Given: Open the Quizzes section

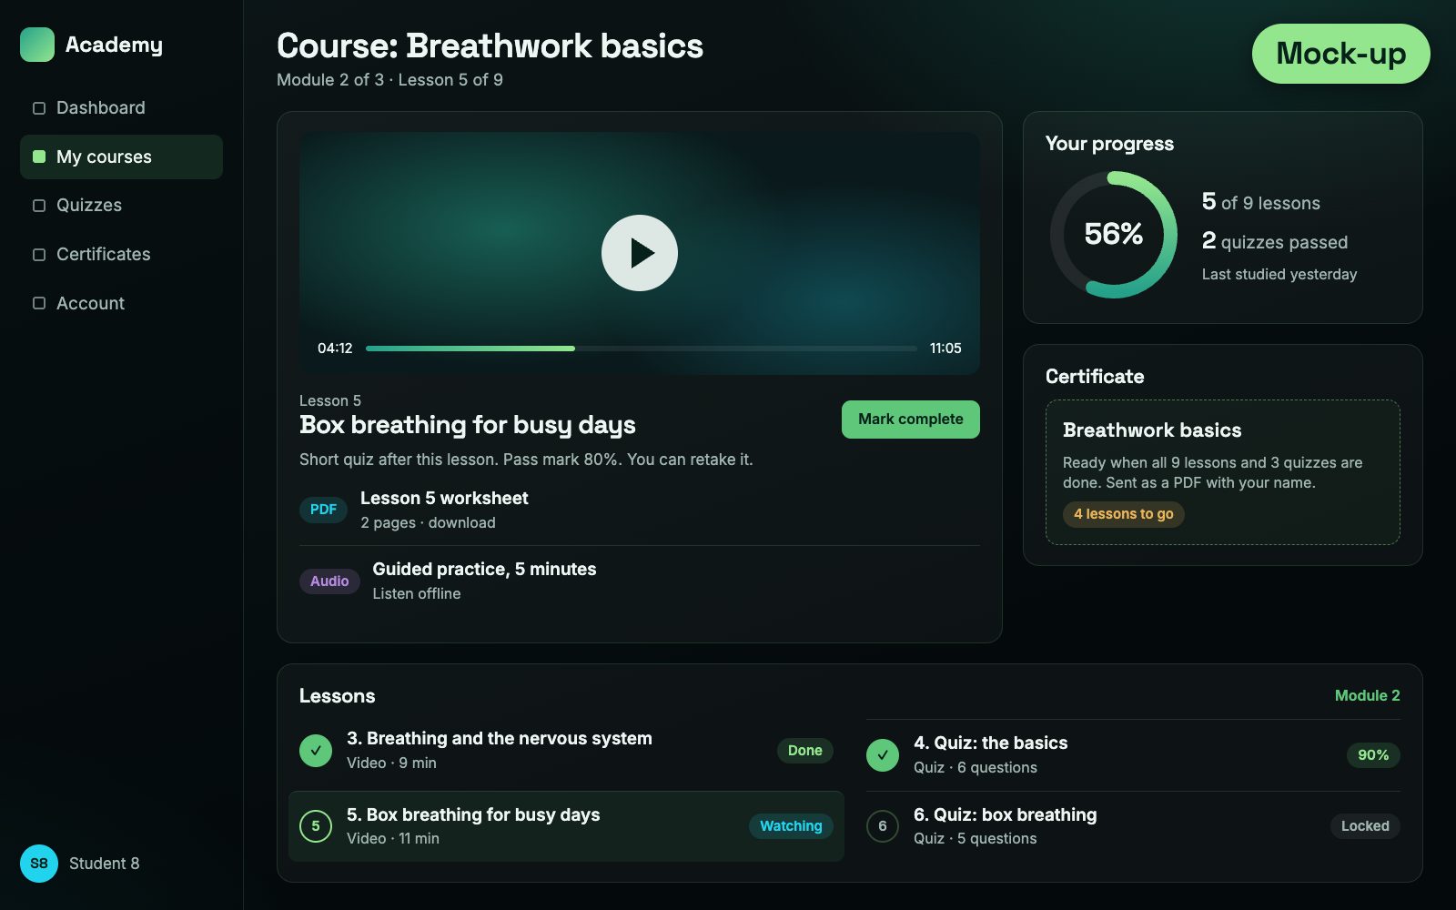Looking at the screenshot, I should (121, 206).
